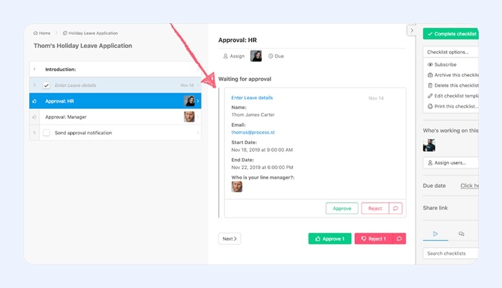502x288 pixels.
Task: Select the Approval: Manager task
Action: pos(115,117)
